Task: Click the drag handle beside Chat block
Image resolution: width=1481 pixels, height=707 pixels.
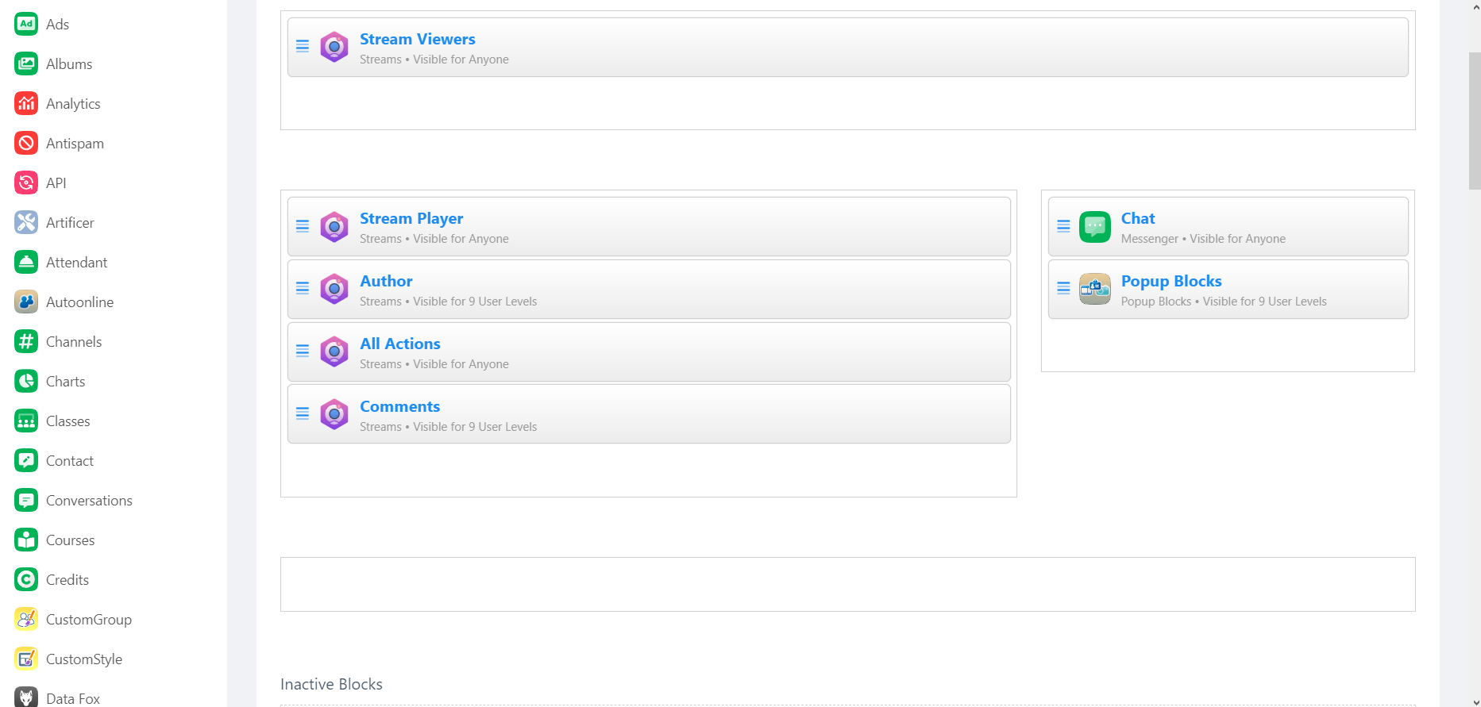Action: point(1063,227)
